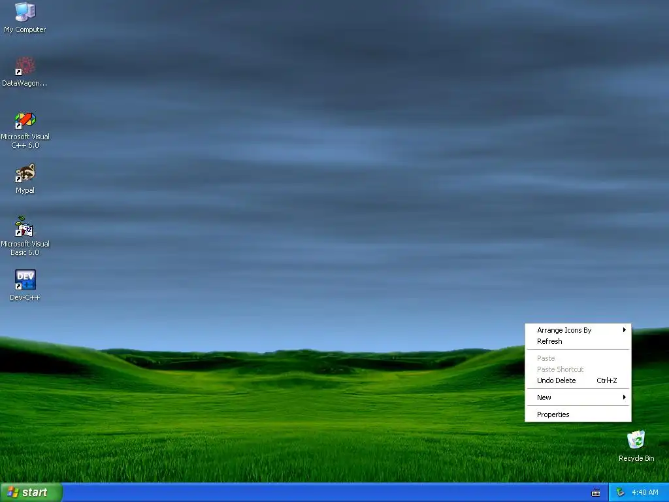This screenshot has width=669, height=502.
Task: Click the greyed-out Paste menu entry
Action: [x=578, y=358]
